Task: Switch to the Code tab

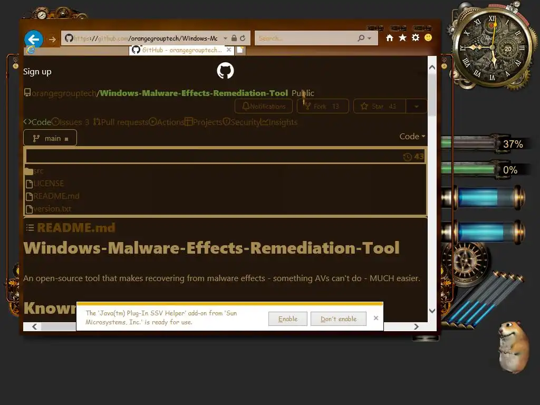Action: pyautogui.click(x=37, y=122)
